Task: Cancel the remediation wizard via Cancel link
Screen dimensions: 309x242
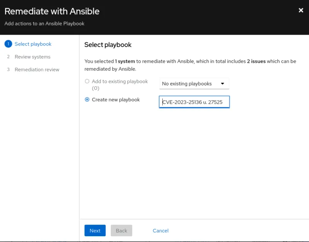Action: pos(161,230)
